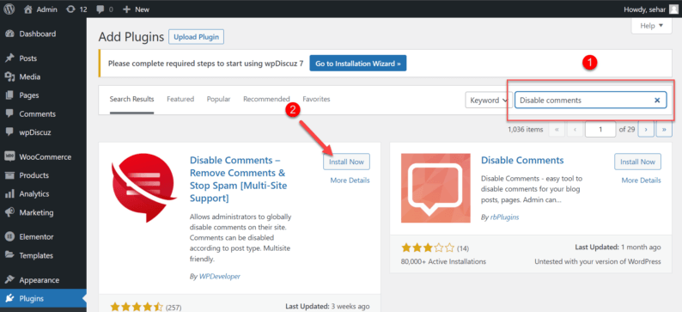Click the Howdy, sehar account menu
This screenshot has width=682, height=312.
pyautogui.click(x=650, y=9)
